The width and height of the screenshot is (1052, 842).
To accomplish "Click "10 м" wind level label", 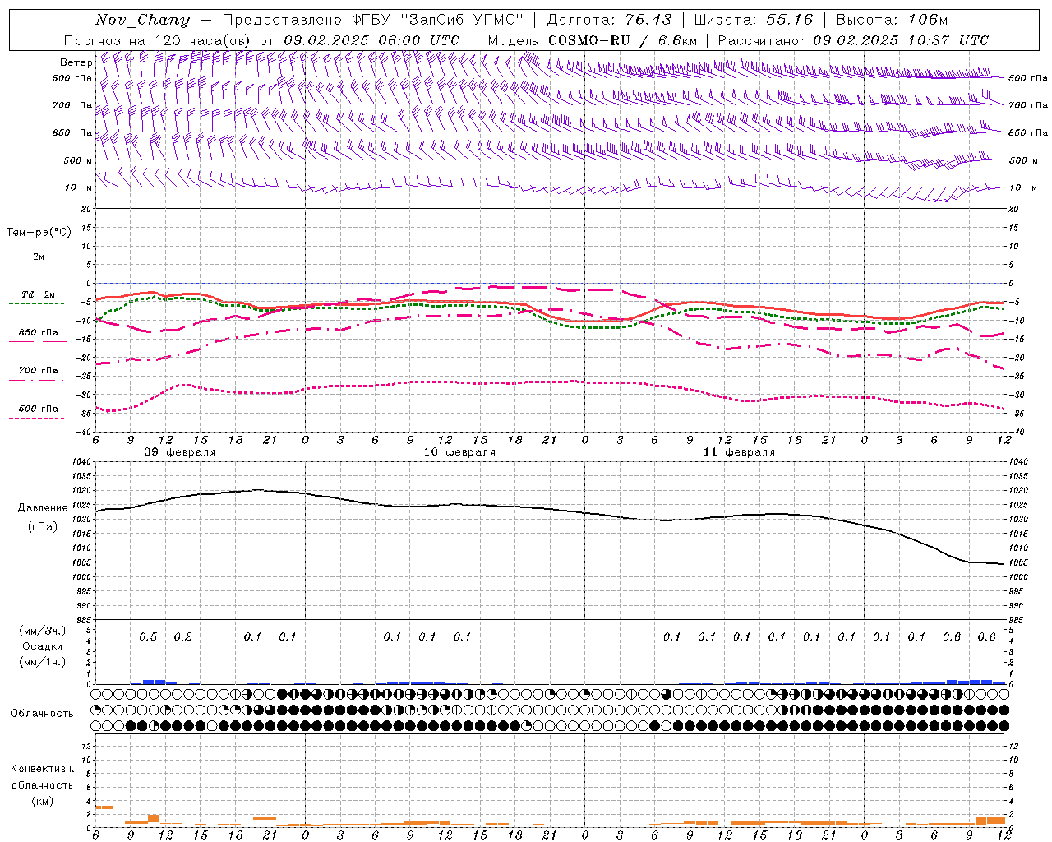I will (79, 188).
